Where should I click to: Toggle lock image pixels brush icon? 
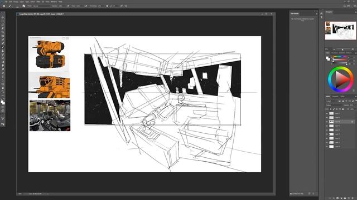[334, 109]
